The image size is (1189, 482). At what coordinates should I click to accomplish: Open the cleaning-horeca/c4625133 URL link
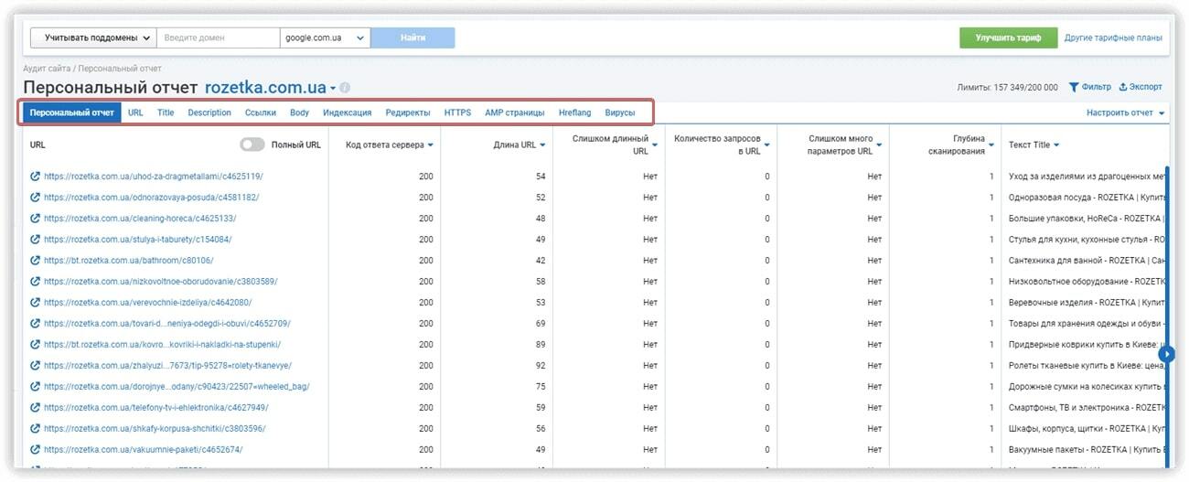click(x=140, y=218)
